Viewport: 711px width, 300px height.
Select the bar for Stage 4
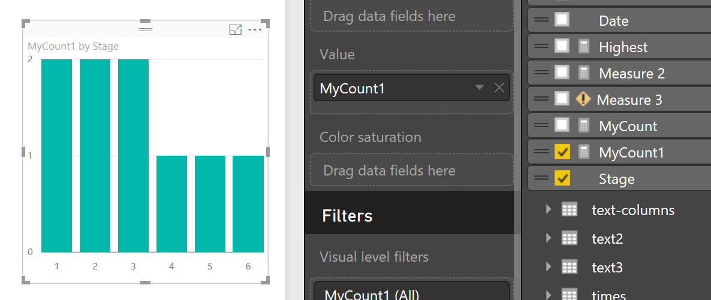[x=171, y=204]
